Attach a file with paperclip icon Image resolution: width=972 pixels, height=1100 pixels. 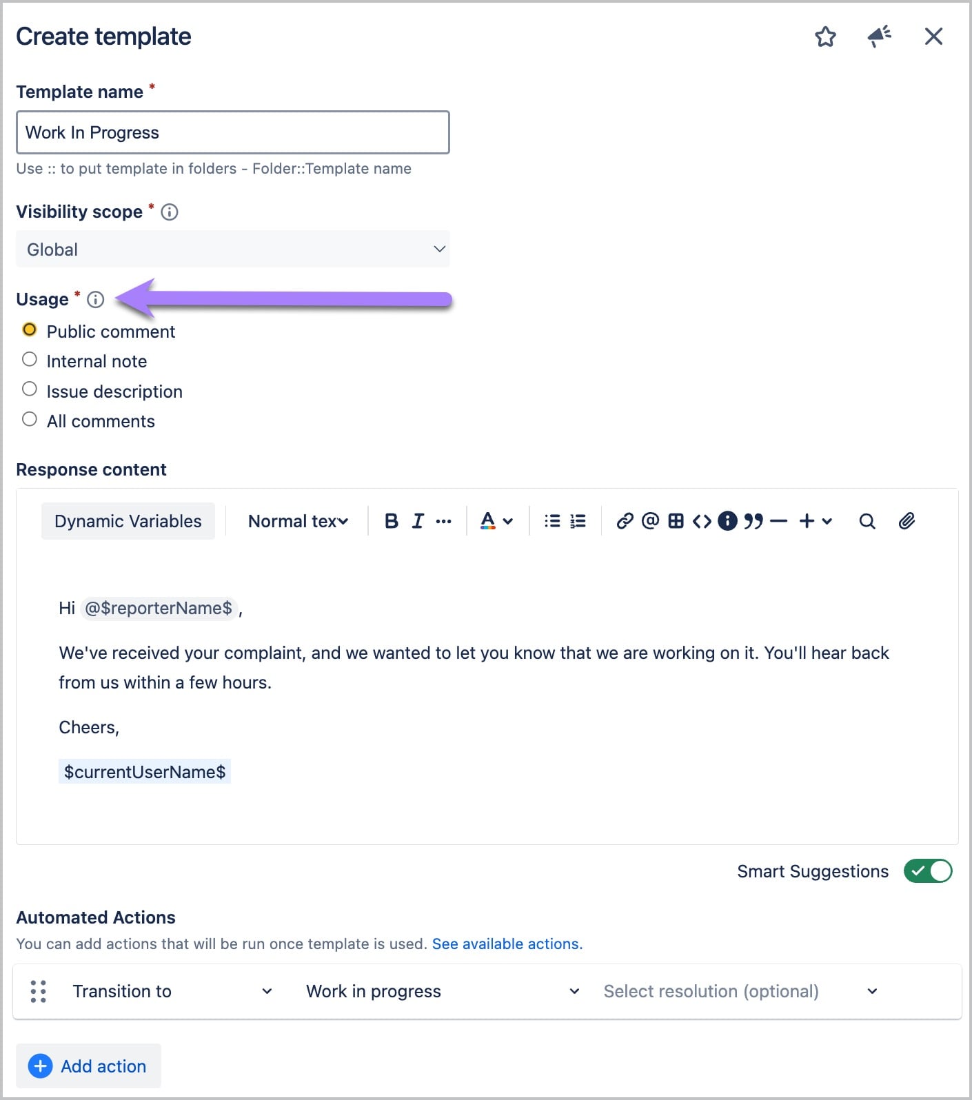(907, 521)
